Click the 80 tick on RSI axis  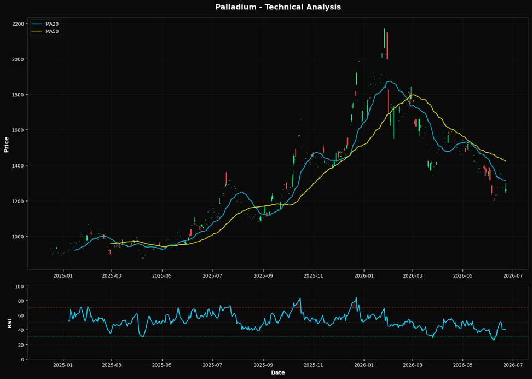pos(21,301)
